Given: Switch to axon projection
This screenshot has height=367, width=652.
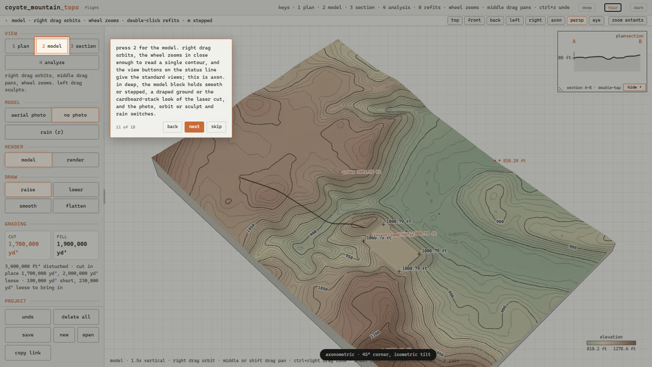Looking at the screenshot, I should (x=556, y=21).
